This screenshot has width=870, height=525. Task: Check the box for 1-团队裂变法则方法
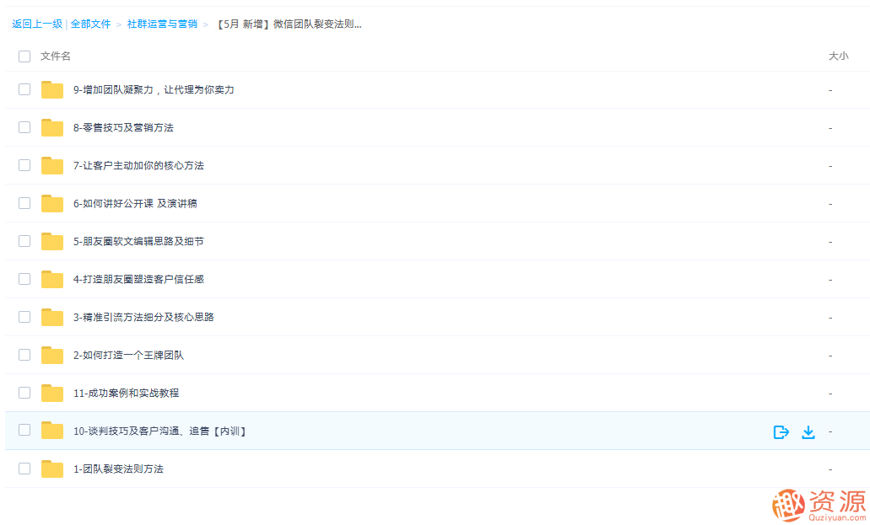tap(24, 469)
